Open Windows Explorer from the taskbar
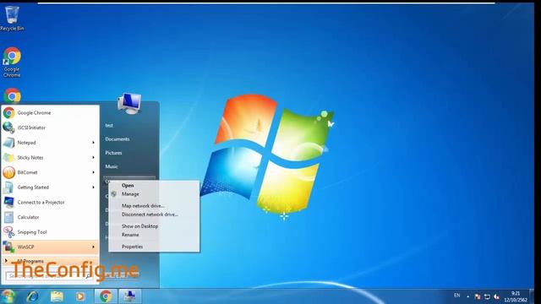This screenshot has width=541, height=304. point(57,296)
